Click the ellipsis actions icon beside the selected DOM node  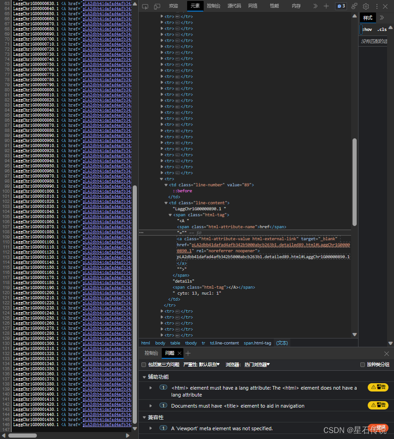tap(141, 233)
